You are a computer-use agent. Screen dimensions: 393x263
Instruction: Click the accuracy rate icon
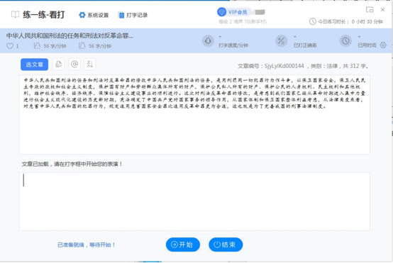(281, 41)
